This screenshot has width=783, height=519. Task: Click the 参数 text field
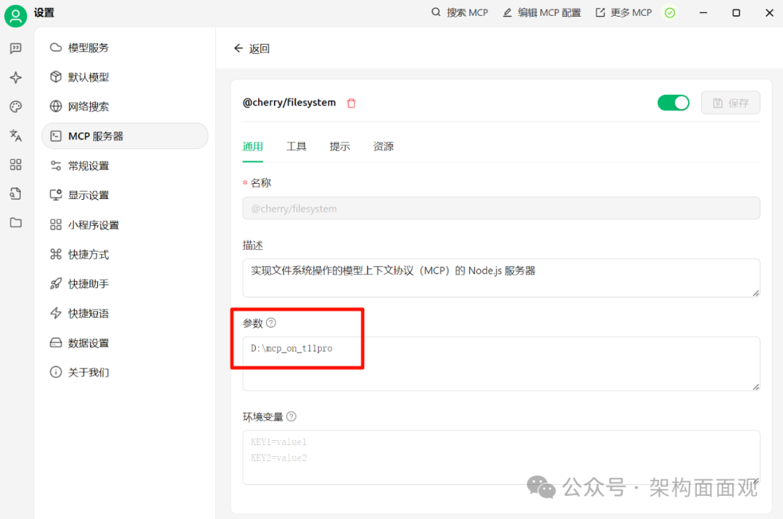pyautogui.click(x=500, y=363)
